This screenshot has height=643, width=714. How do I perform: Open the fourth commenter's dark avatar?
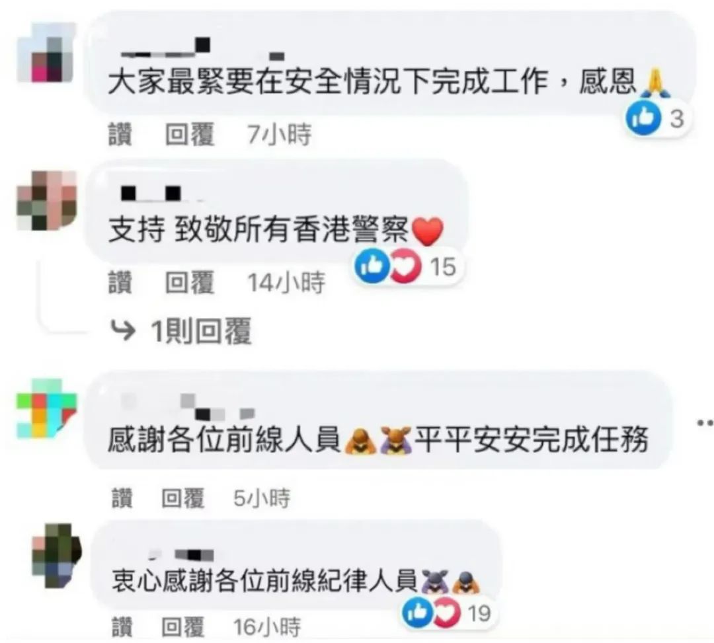point(56,554)
